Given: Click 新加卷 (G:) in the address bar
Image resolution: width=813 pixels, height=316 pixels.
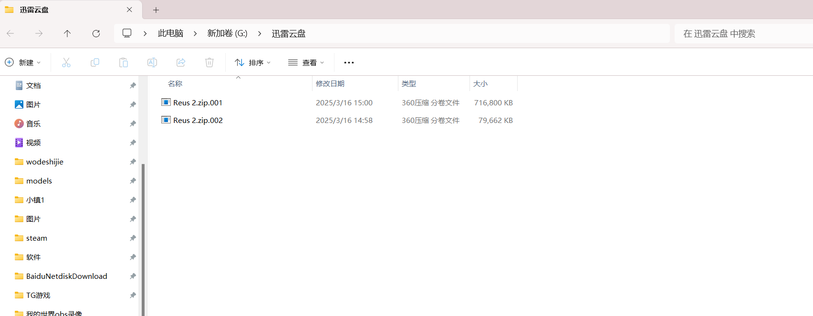Looking at the screenshot, I should pyautogui.click(x=228, y=33).
